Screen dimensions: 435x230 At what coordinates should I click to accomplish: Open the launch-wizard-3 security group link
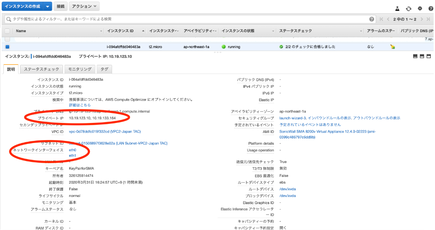click(294, 118)
